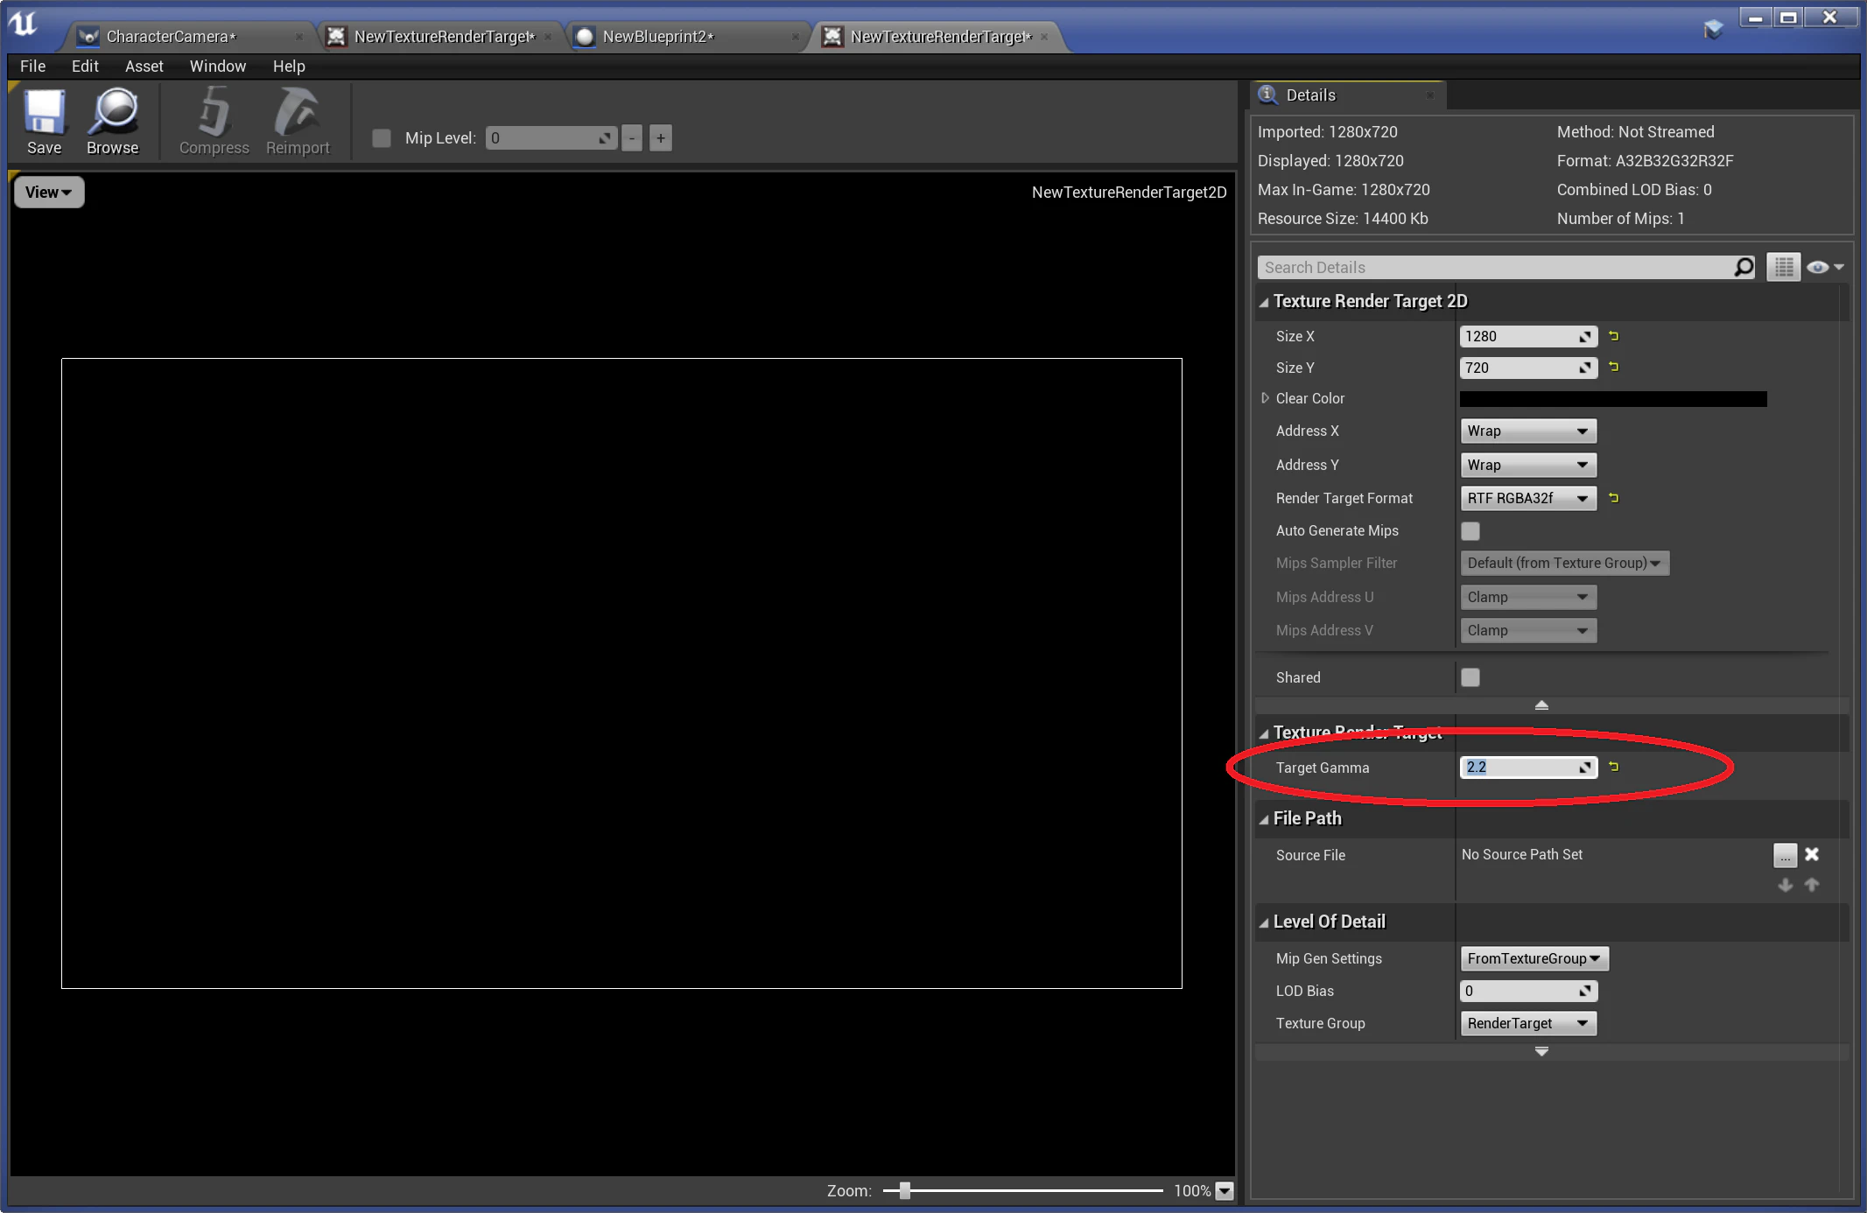The width and height of the screenshot is (1867, 1213).
Task: Reset Target Gamma to default arrow
Action: pyautogui.click(x=1614, y=766)
